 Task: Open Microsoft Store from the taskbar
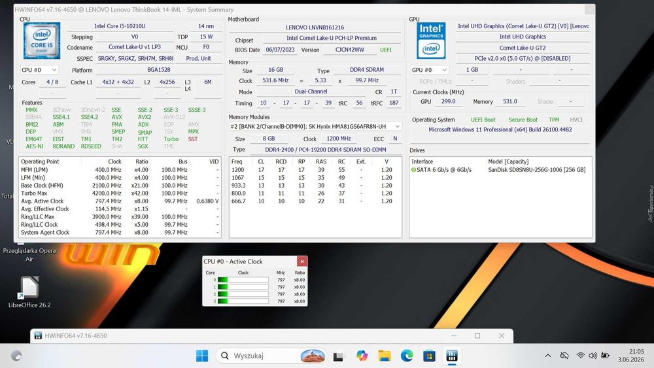coord(429,356)
